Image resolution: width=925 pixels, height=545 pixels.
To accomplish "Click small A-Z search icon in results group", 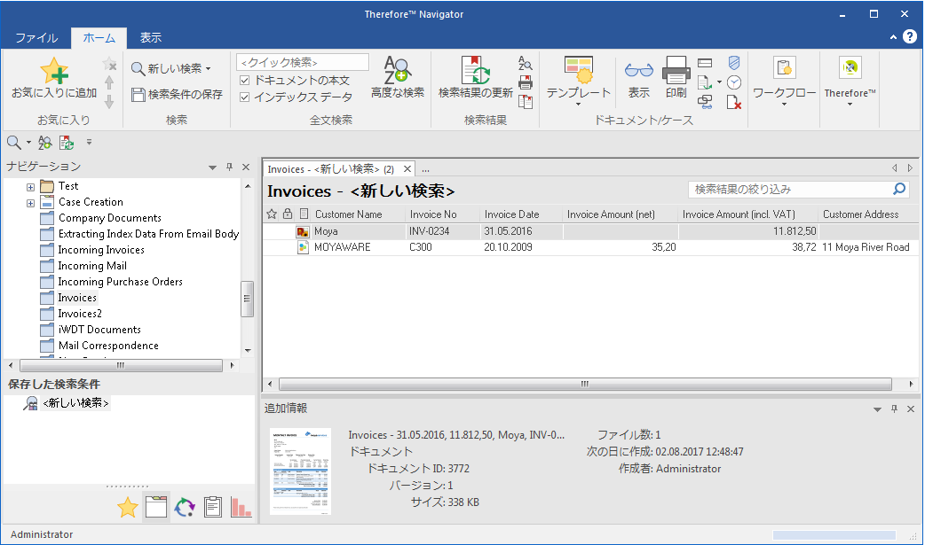I will point(525,63).
